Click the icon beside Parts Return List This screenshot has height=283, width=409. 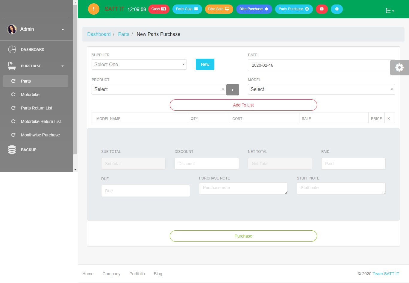coord(13,108)
